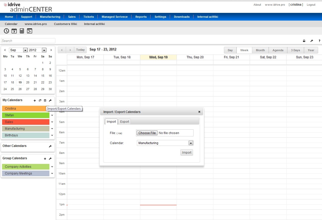Switch to Day view
Screen dimensions: 322x220
tap(230, 50)
